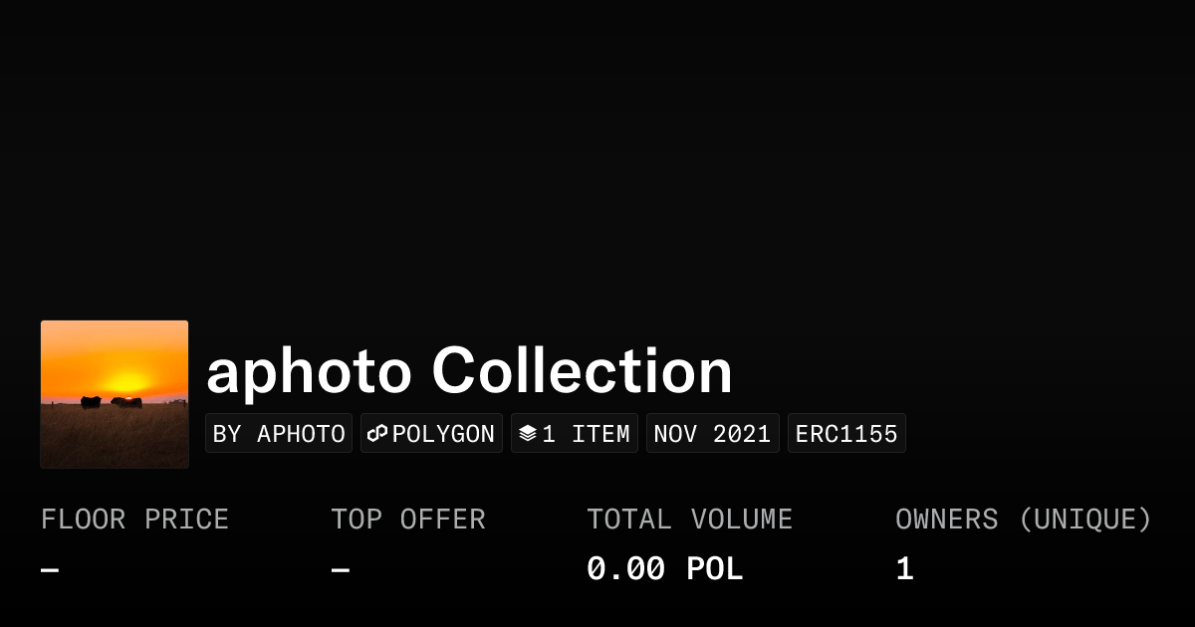Click the stacked layers item icon
This screenshot has height=627, width=1195.
point(528,434)
